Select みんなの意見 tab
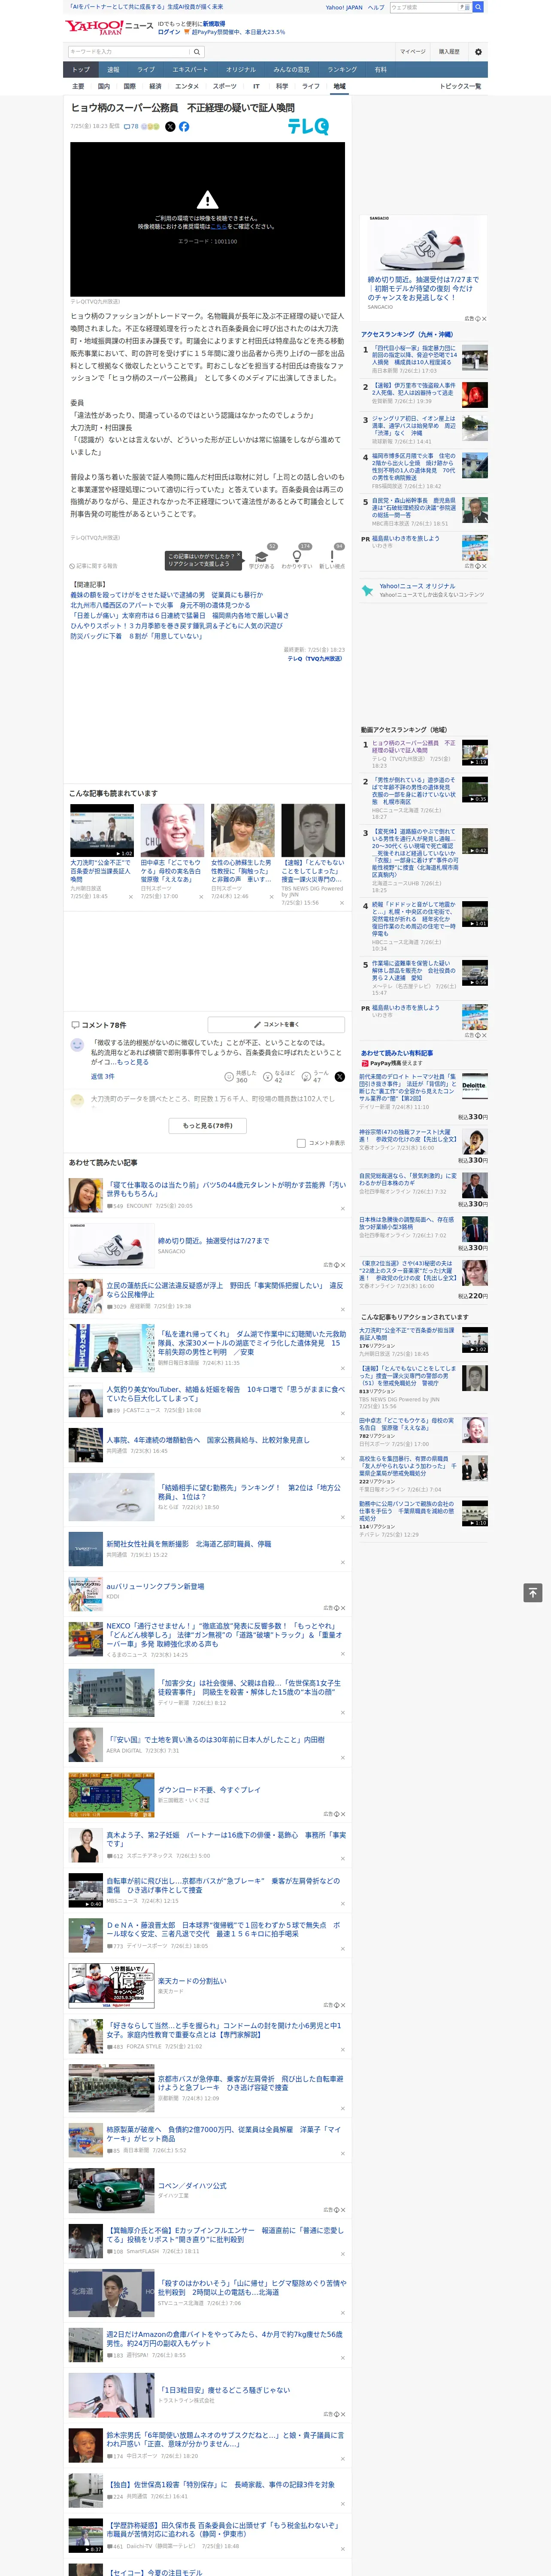The image size is (551, 2576). pyautogui.click(x=292, y=70)
